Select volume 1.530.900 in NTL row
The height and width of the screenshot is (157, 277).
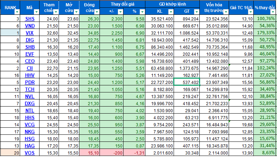coord(159,110)
